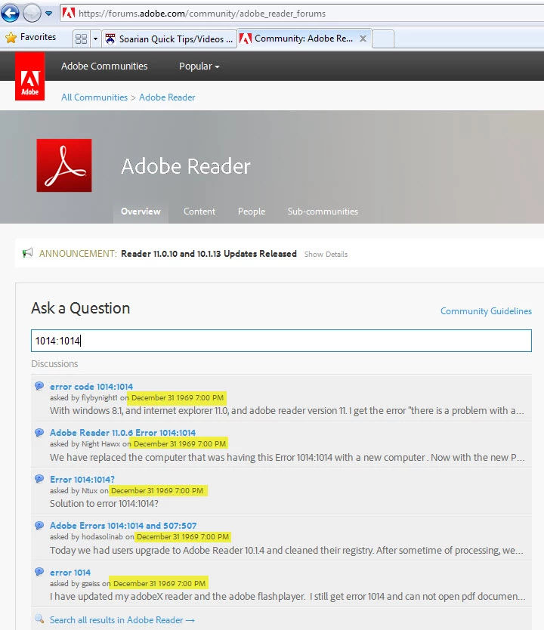Close the Community: Adobe Reader tab

click(363, 39)
